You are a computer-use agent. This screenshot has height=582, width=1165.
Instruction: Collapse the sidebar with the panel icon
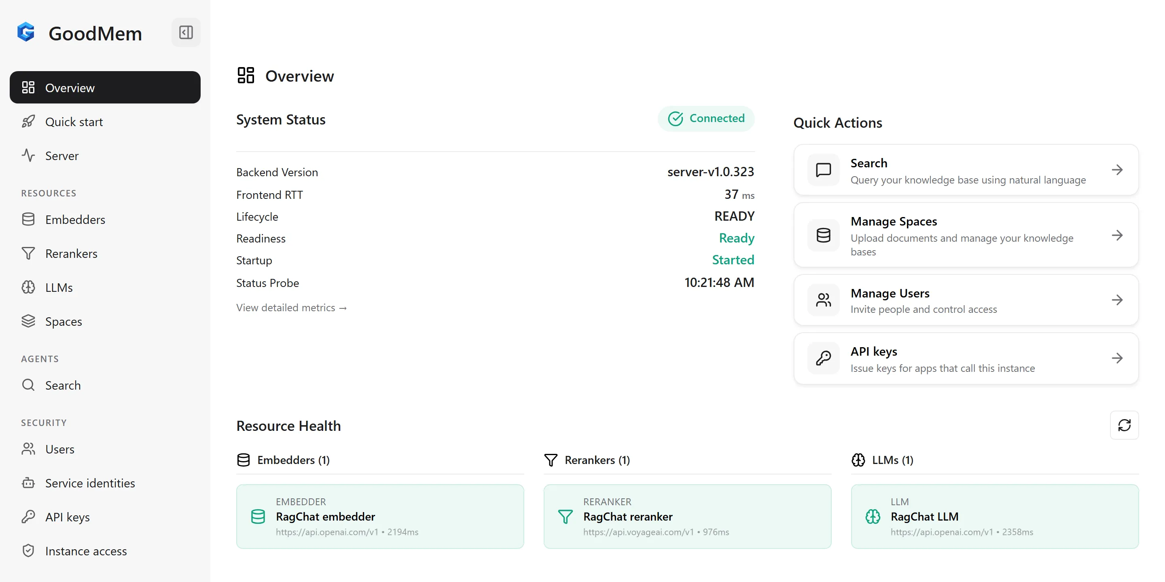(186, 32)
